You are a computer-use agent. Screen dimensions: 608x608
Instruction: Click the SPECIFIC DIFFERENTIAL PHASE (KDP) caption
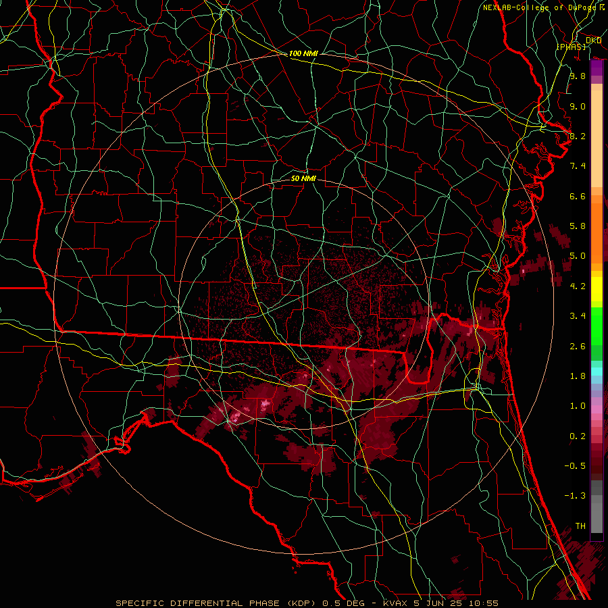click(x=214, y=603)
